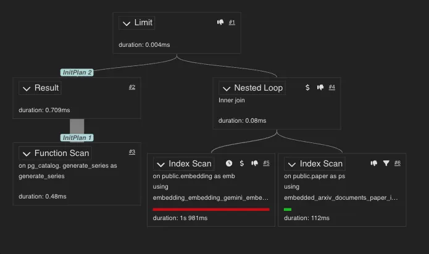Collapse the Function Scan node
Viewport: 429px width, 254px height.
point(27,154)
